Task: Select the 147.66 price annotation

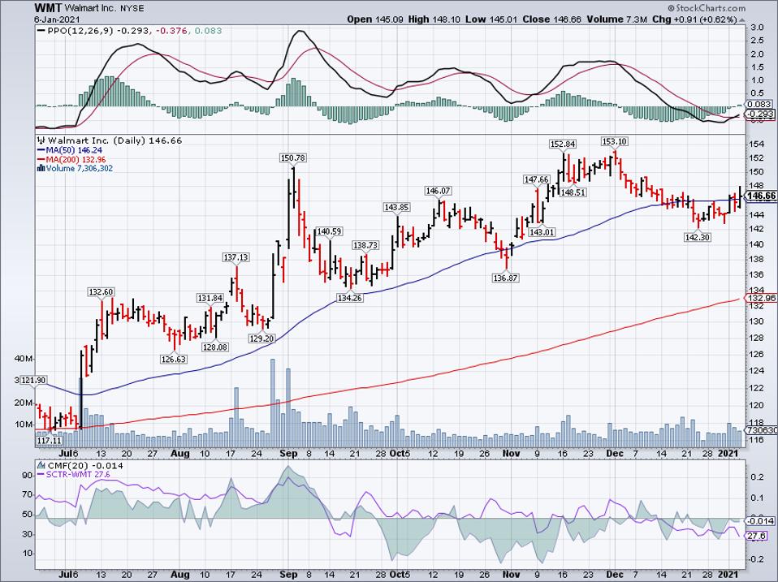Action: (x=536, y=179)
